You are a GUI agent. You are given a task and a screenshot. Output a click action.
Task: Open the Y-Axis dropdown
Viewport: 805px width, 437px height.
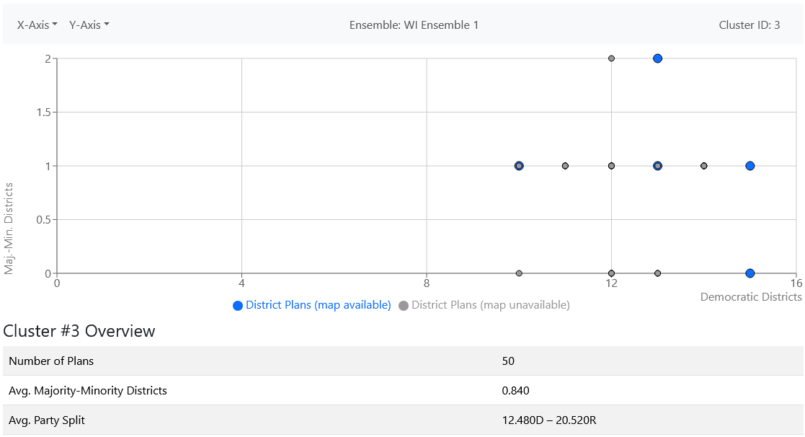[x=89, y=25]
